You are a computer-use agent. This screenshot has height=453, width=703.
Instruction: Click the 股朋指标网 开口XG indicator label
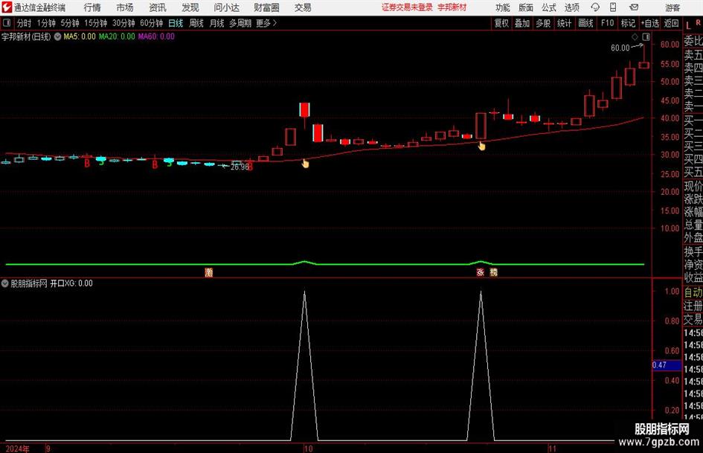coord(51,283)
